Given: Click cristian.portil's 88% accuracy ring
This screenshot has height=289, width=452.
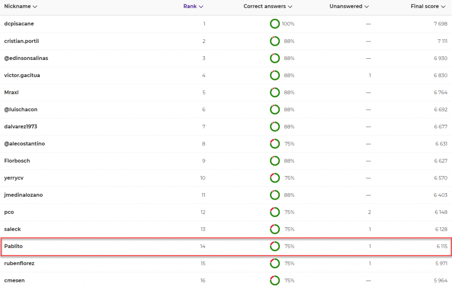Looking at the screenshot, I should point(275,41).
